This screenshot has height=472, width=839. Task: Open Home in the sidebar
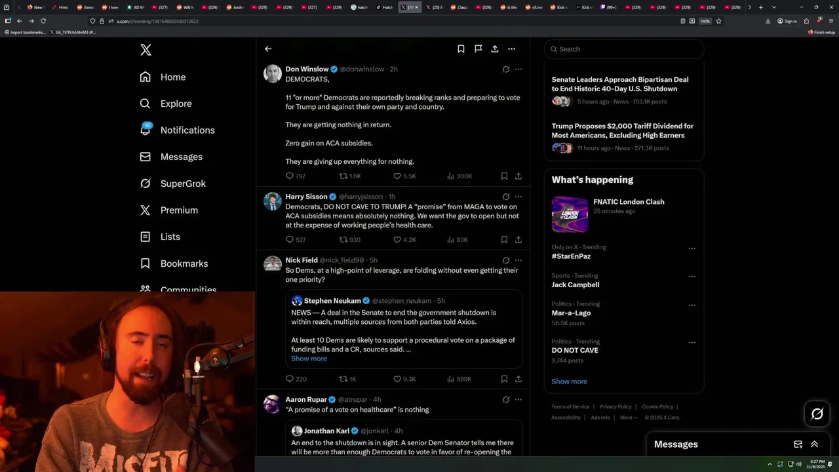(x=163, y=77)
